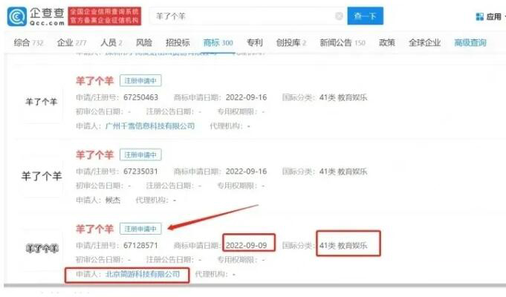Open trademark title for registration 67128571

pos(94,229)
